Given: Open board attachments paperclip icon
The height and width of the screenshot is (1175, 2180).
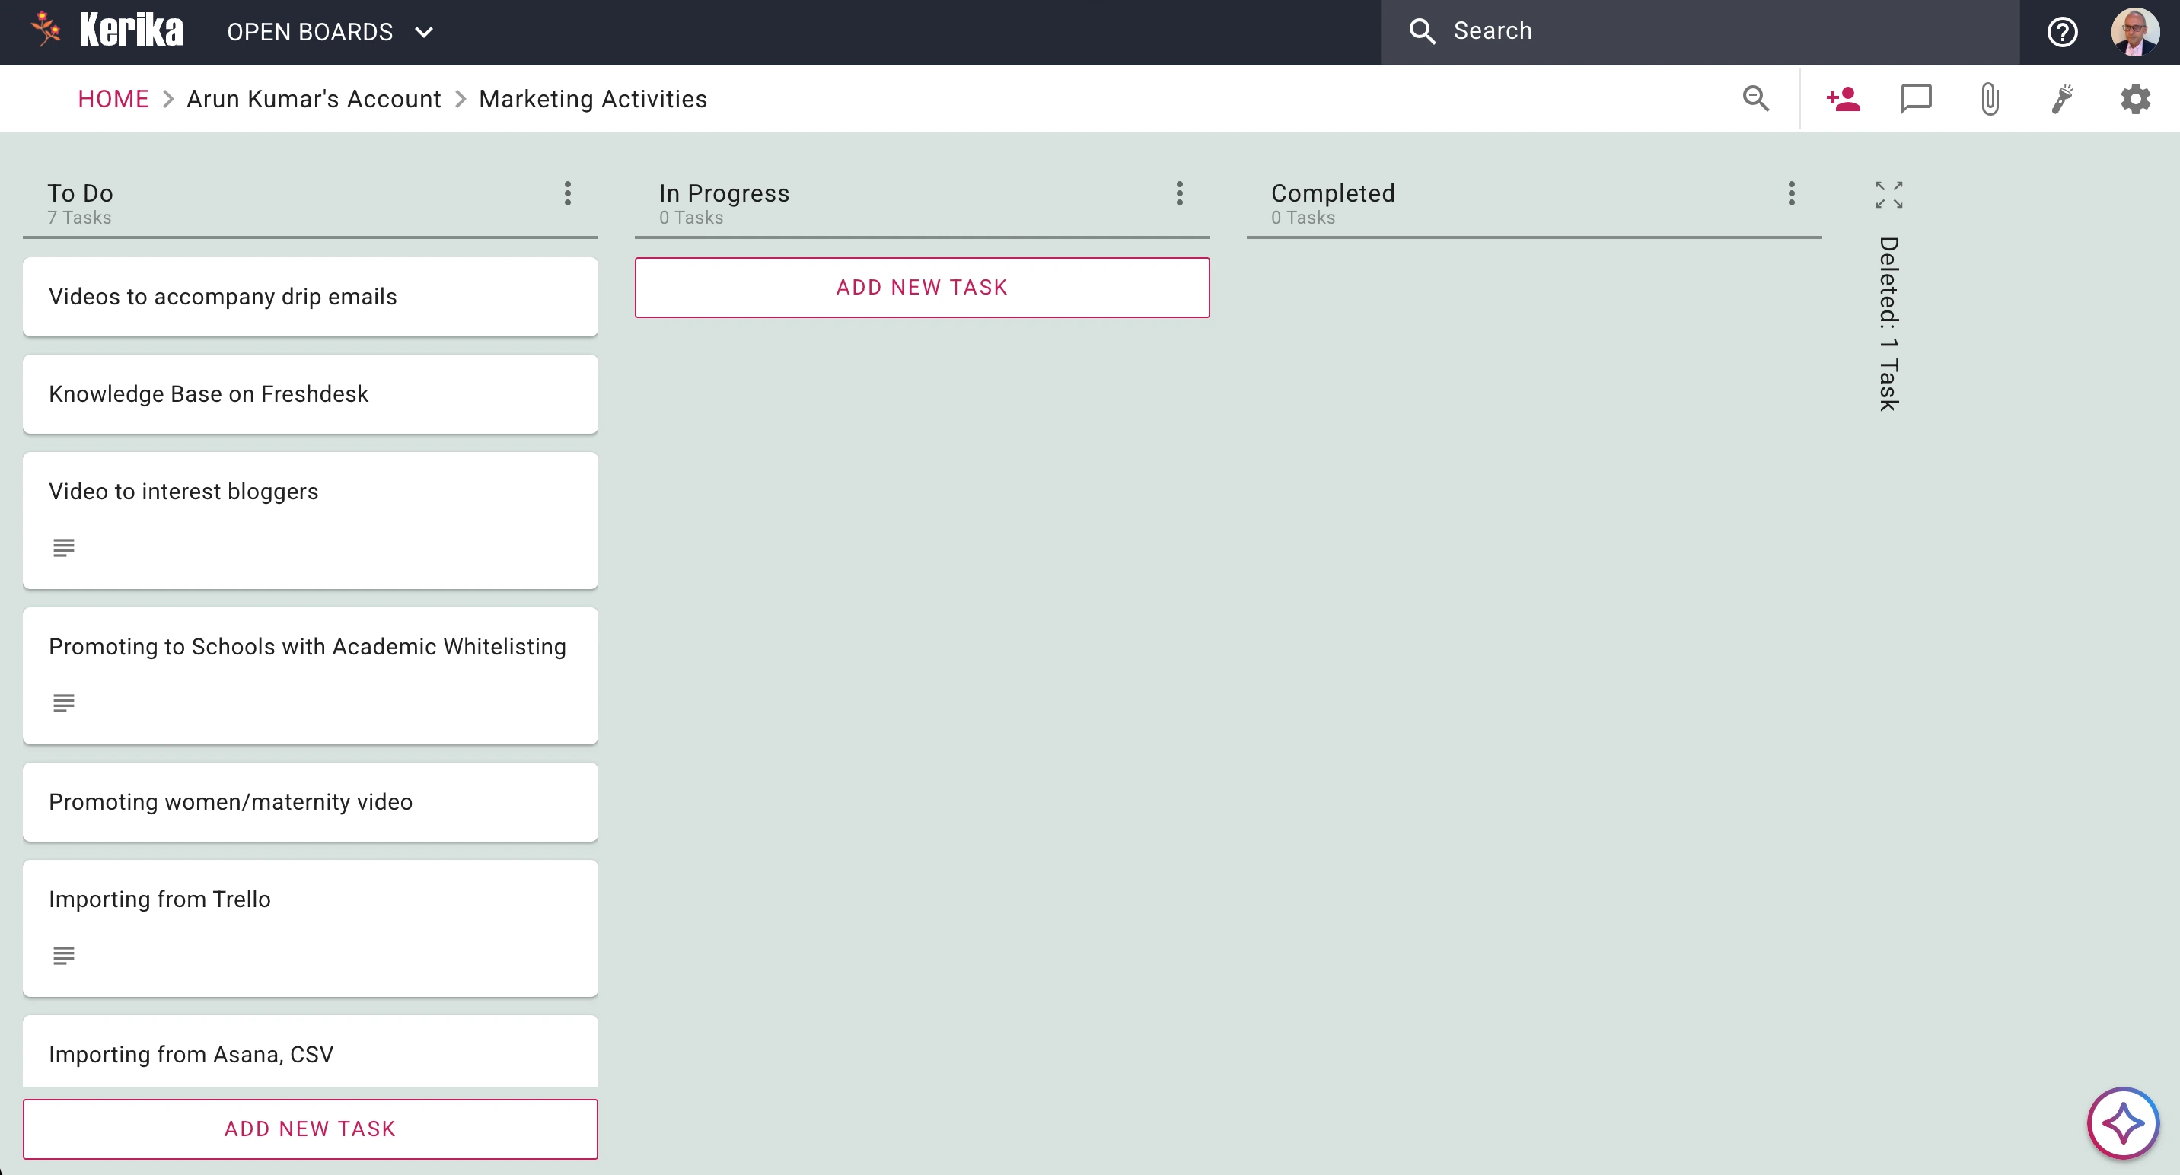Looking at the screenshot, I should tap(1990, 99).
